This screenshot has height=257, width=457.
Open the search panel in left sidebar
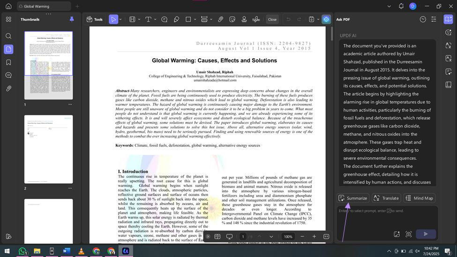point(8,36)
